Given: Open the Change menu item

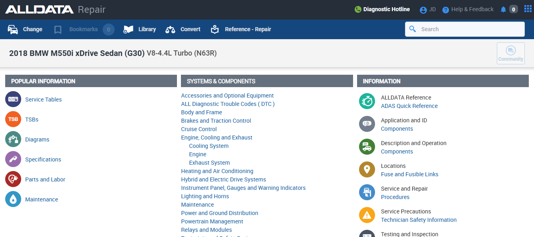Looking at the screenshot, I should coord(33,29).
